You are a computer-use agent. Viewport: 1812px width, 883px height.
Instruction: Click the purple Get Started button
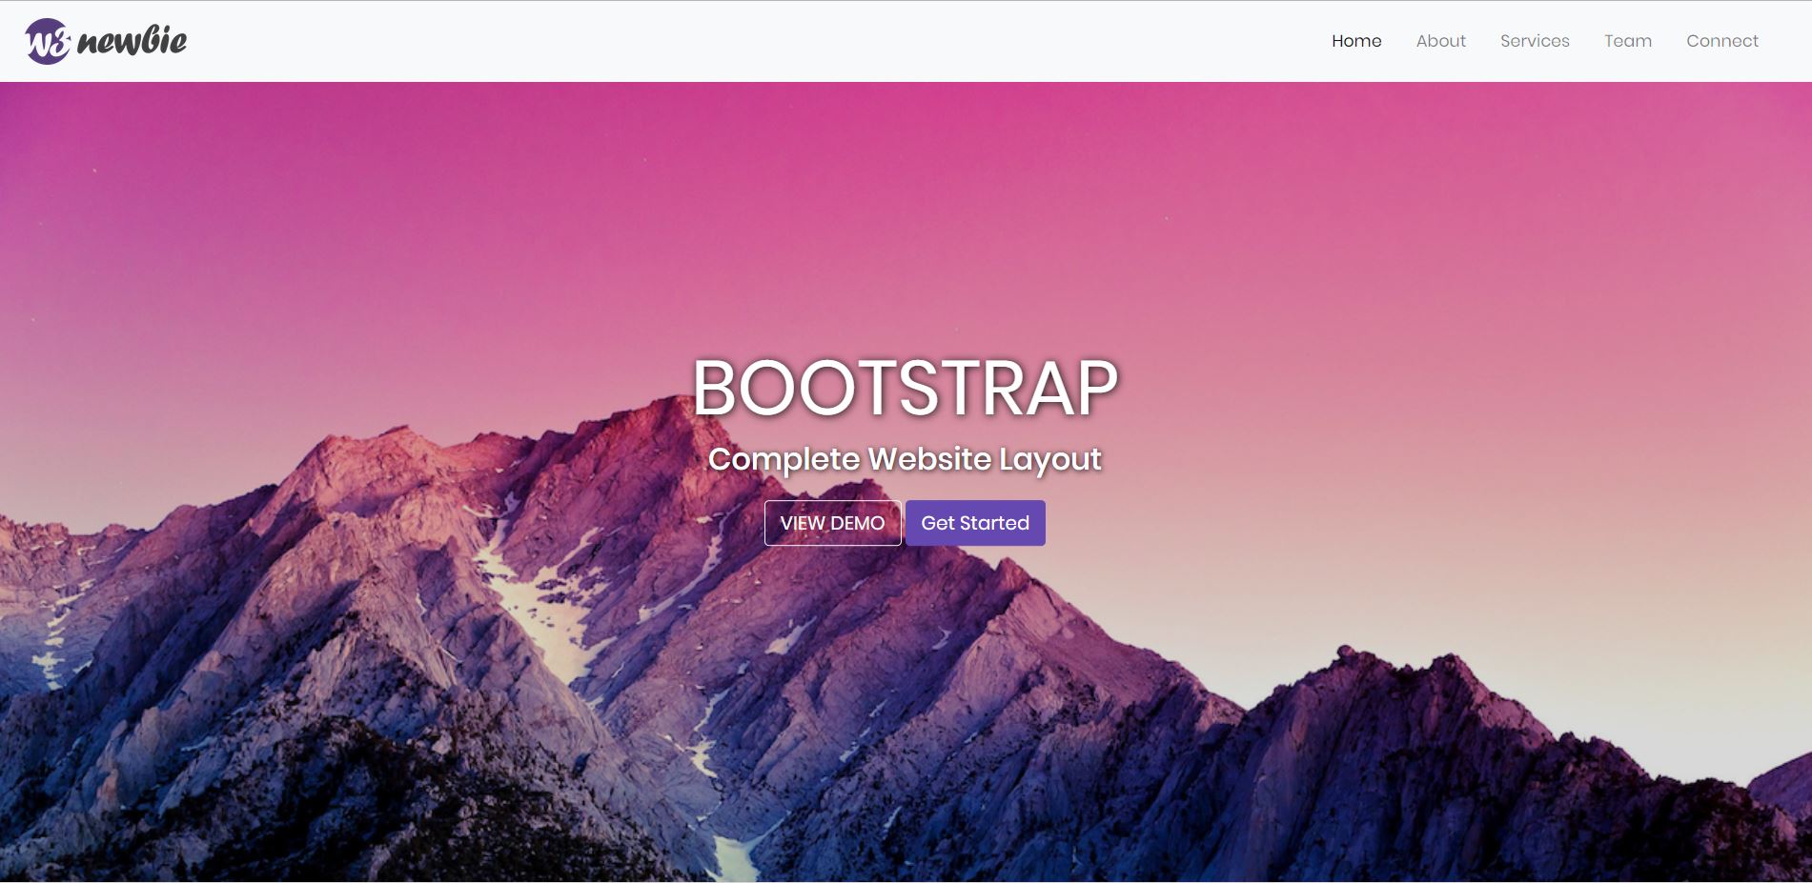(974, 523)
